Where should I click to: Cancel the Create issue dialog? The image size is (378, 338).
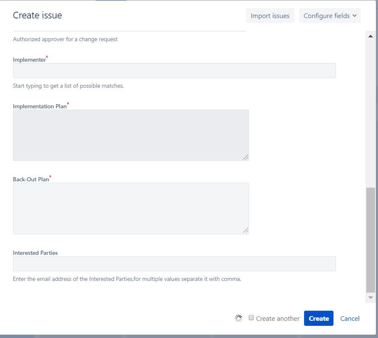349,318
